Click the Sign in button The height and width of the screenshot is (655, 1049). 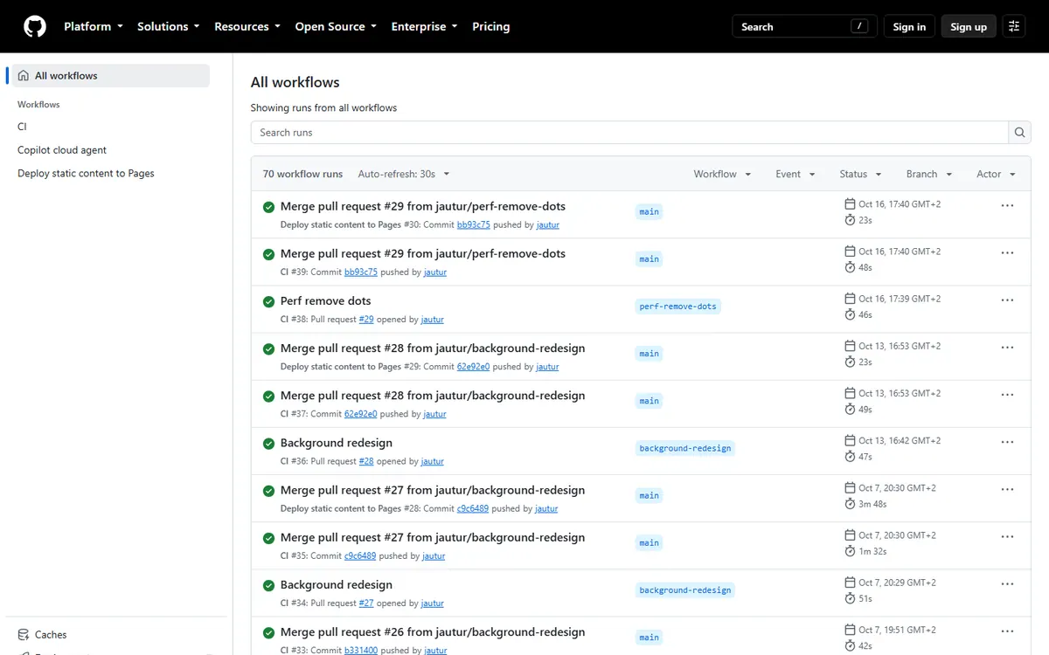coord(909,26)
